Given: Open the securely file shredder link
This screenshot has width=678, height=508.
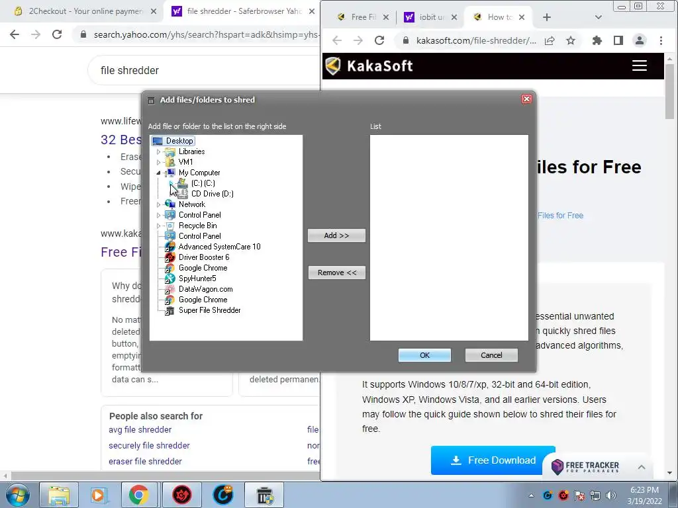Looking at the screenshot, I should [x=149, y=445].
